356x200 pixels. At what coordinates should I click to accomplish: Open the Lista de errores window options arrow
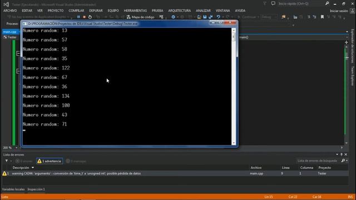click(337, 154)
